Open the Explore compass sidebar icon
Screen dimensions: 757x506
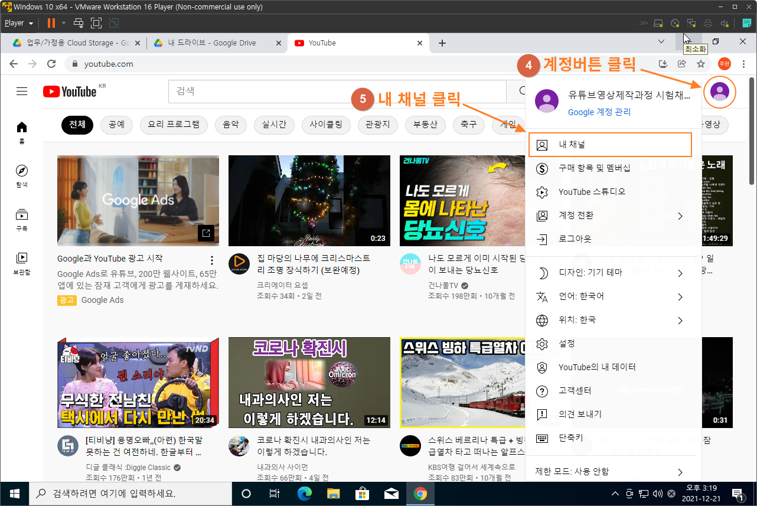22,176
